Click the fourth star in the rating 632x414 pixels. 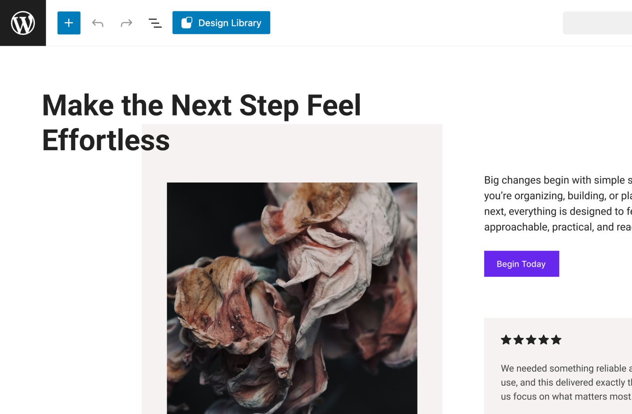coord(544,340)
